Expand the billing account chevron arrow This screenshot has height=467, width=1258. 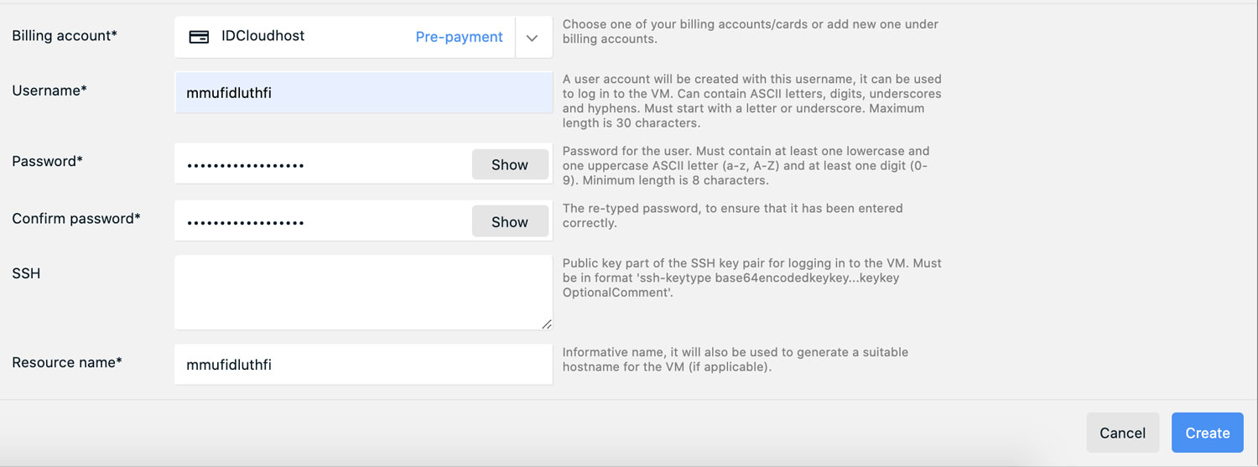point(532,38)
